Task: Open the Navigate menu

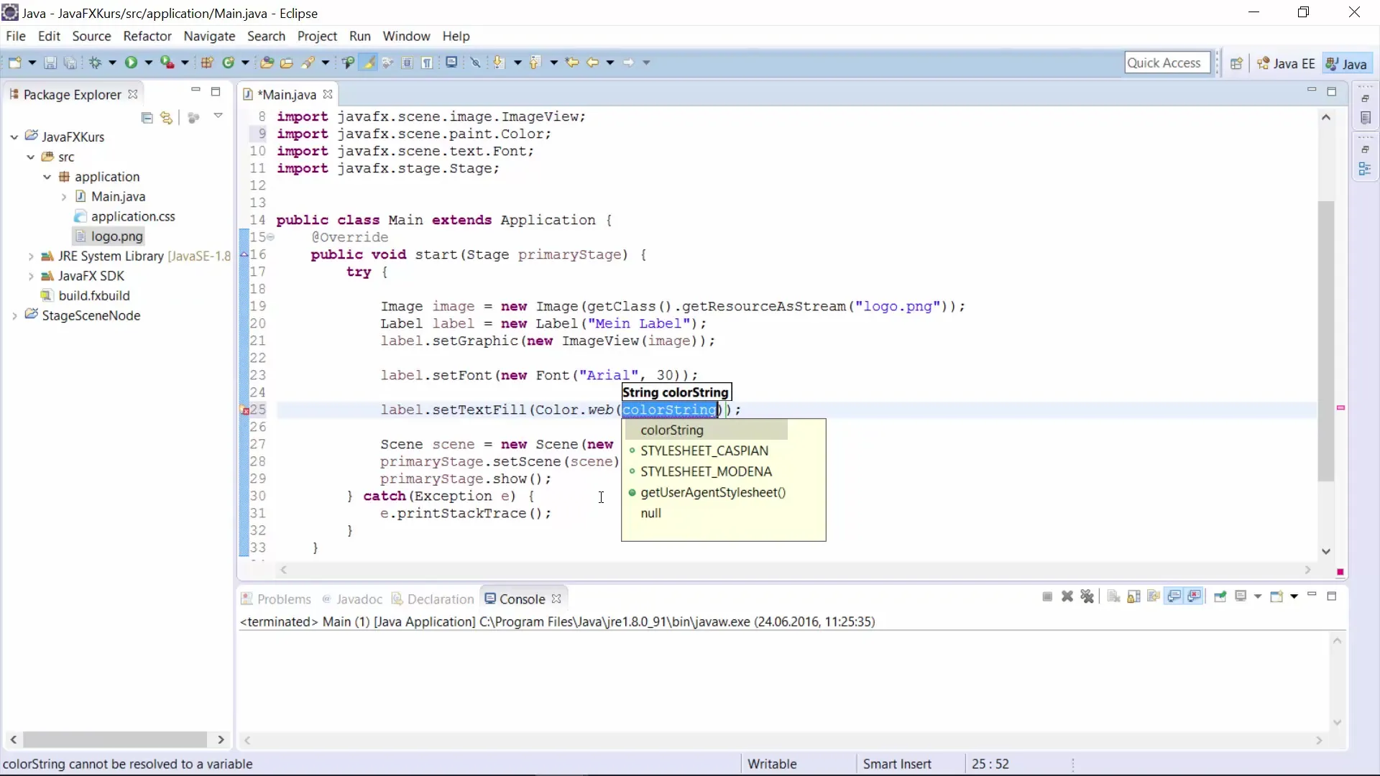Action: pyautogui.click(x=209, y=36)
